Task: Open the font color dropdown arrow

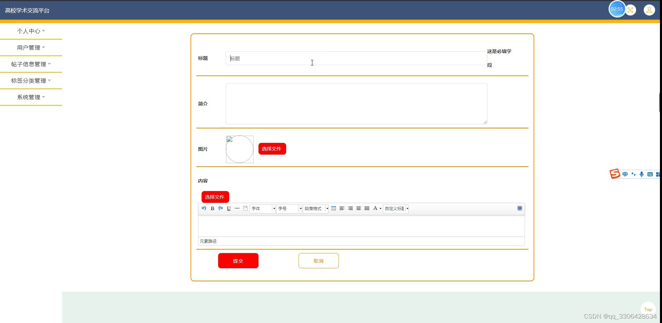Action: point(380,209)
